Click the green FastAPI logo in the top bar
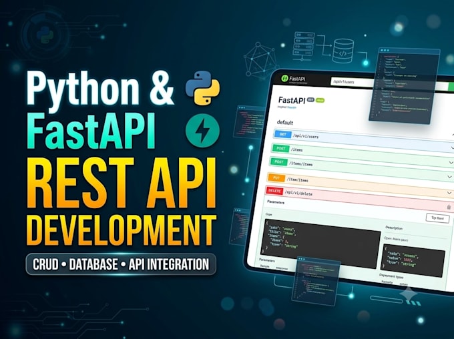 [x=284, y=78]
